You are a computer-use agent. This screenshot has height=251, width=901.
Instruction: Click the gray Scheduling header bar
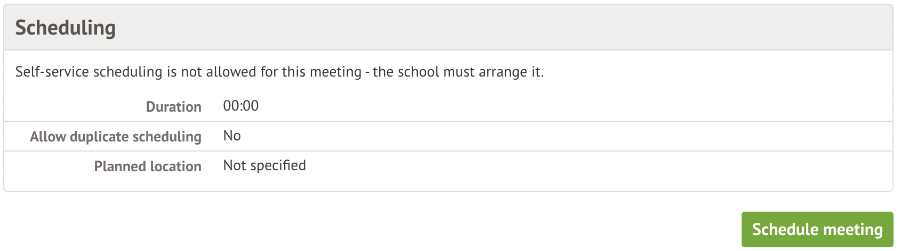pos(480,28)
